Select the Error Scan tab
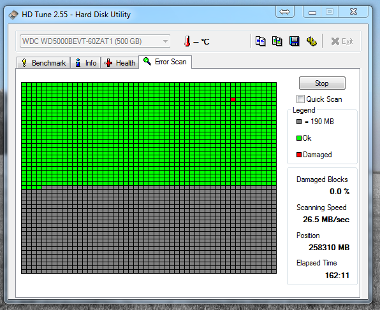This screenshot has height=310, width=380. [165, 62]
